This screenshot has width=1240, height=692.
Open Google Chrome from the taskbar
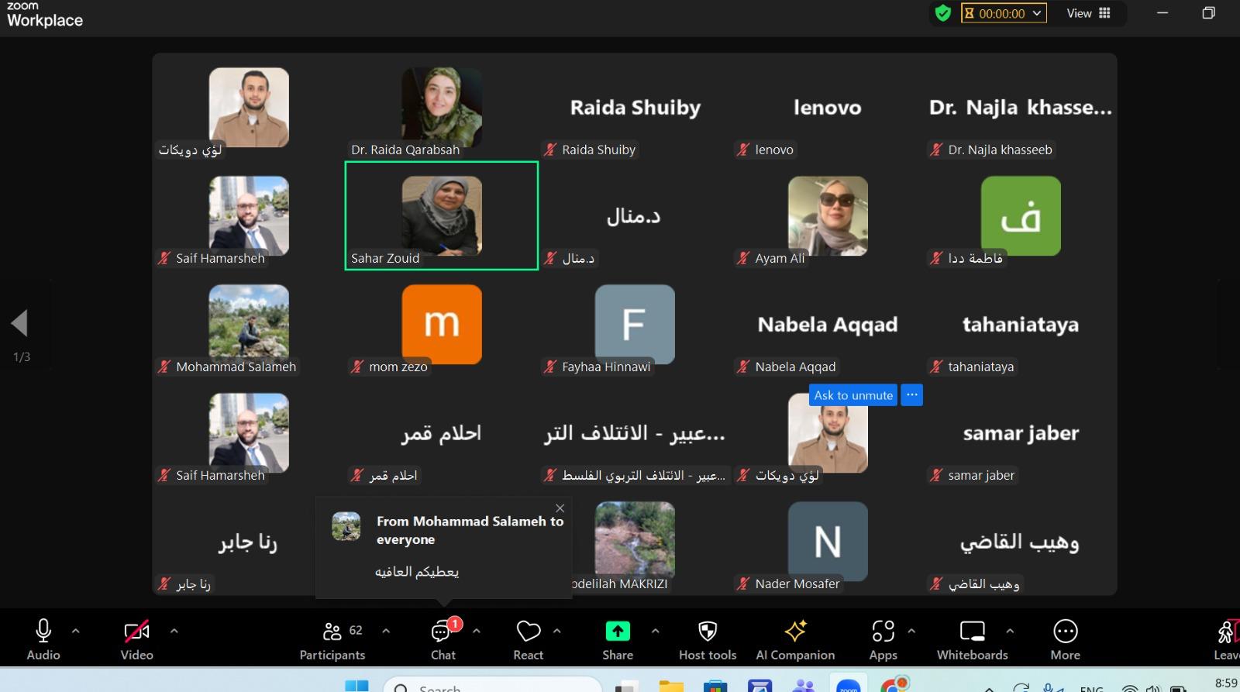pos(894,686)
